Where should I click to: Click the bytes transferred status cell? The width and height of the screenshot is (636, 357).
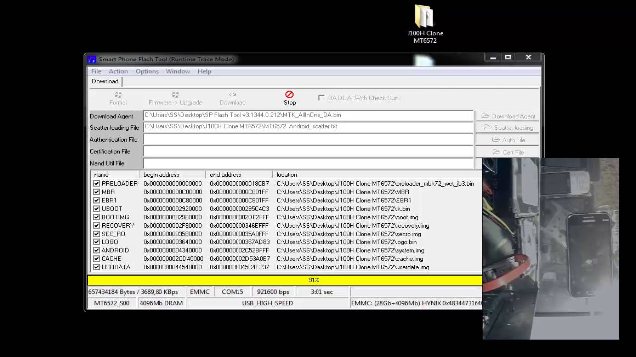point(137,292)
